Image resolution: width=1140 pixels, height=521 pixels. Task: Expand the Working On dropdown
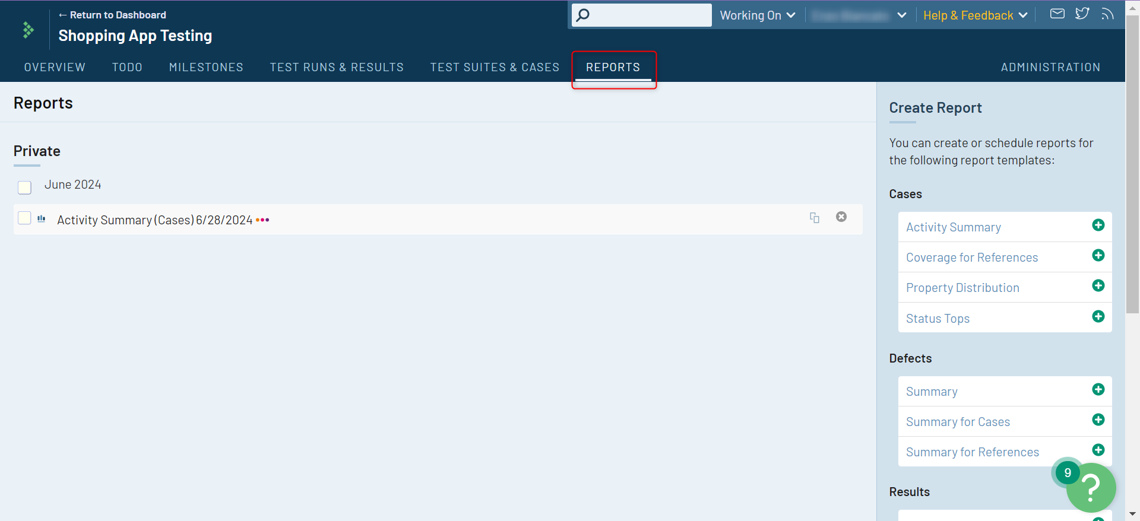(x=757, y=15)
